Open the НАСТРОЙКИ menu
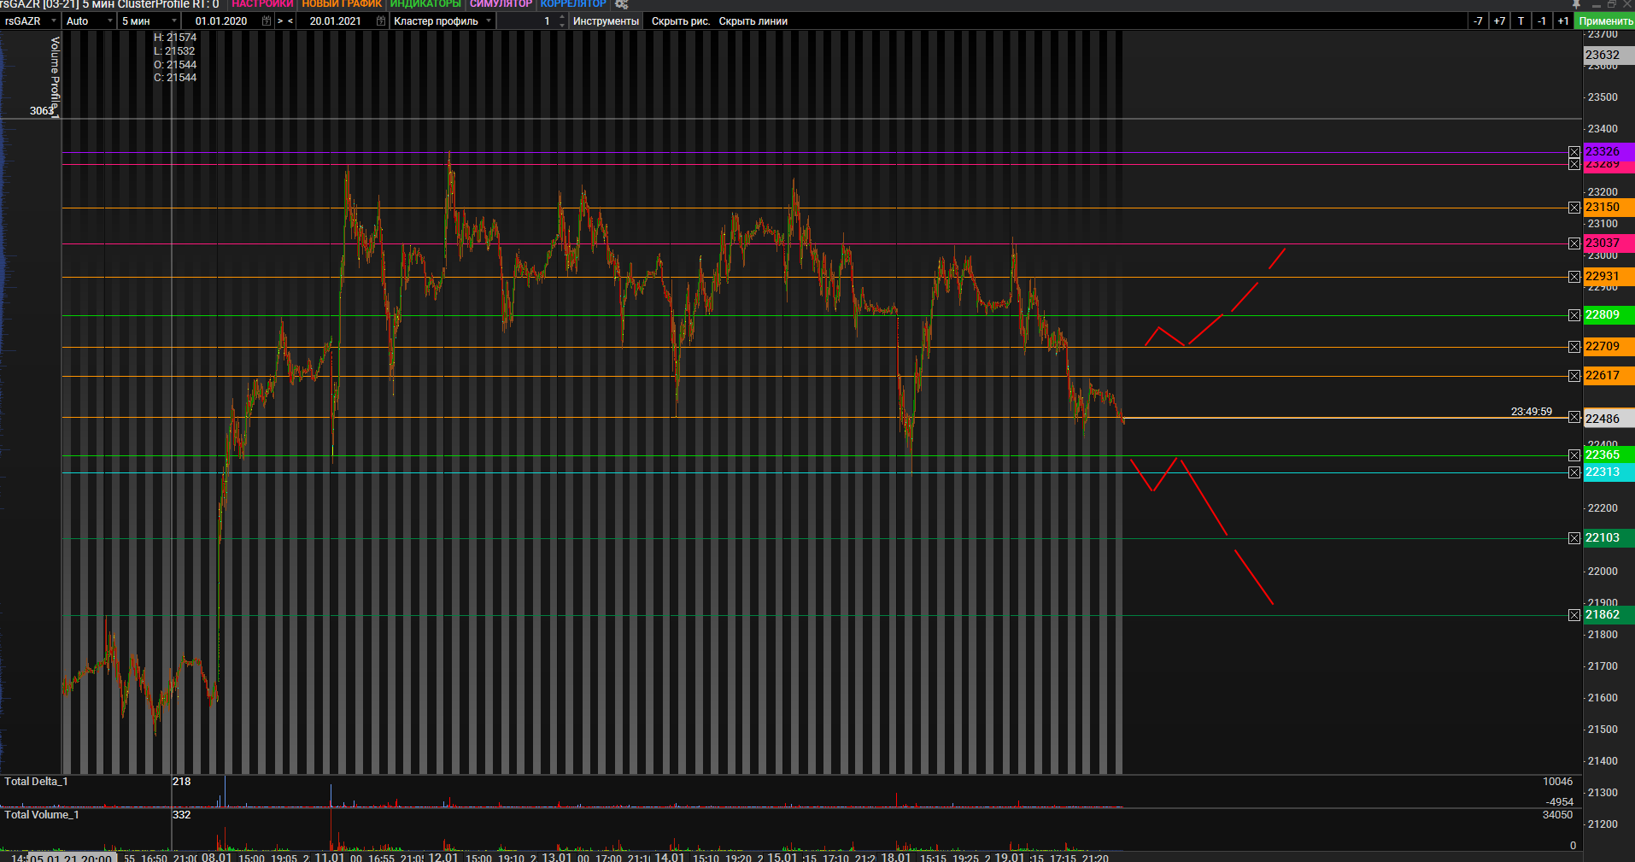This screenshot has height=862, width=1635. click(x=262, y=4)
